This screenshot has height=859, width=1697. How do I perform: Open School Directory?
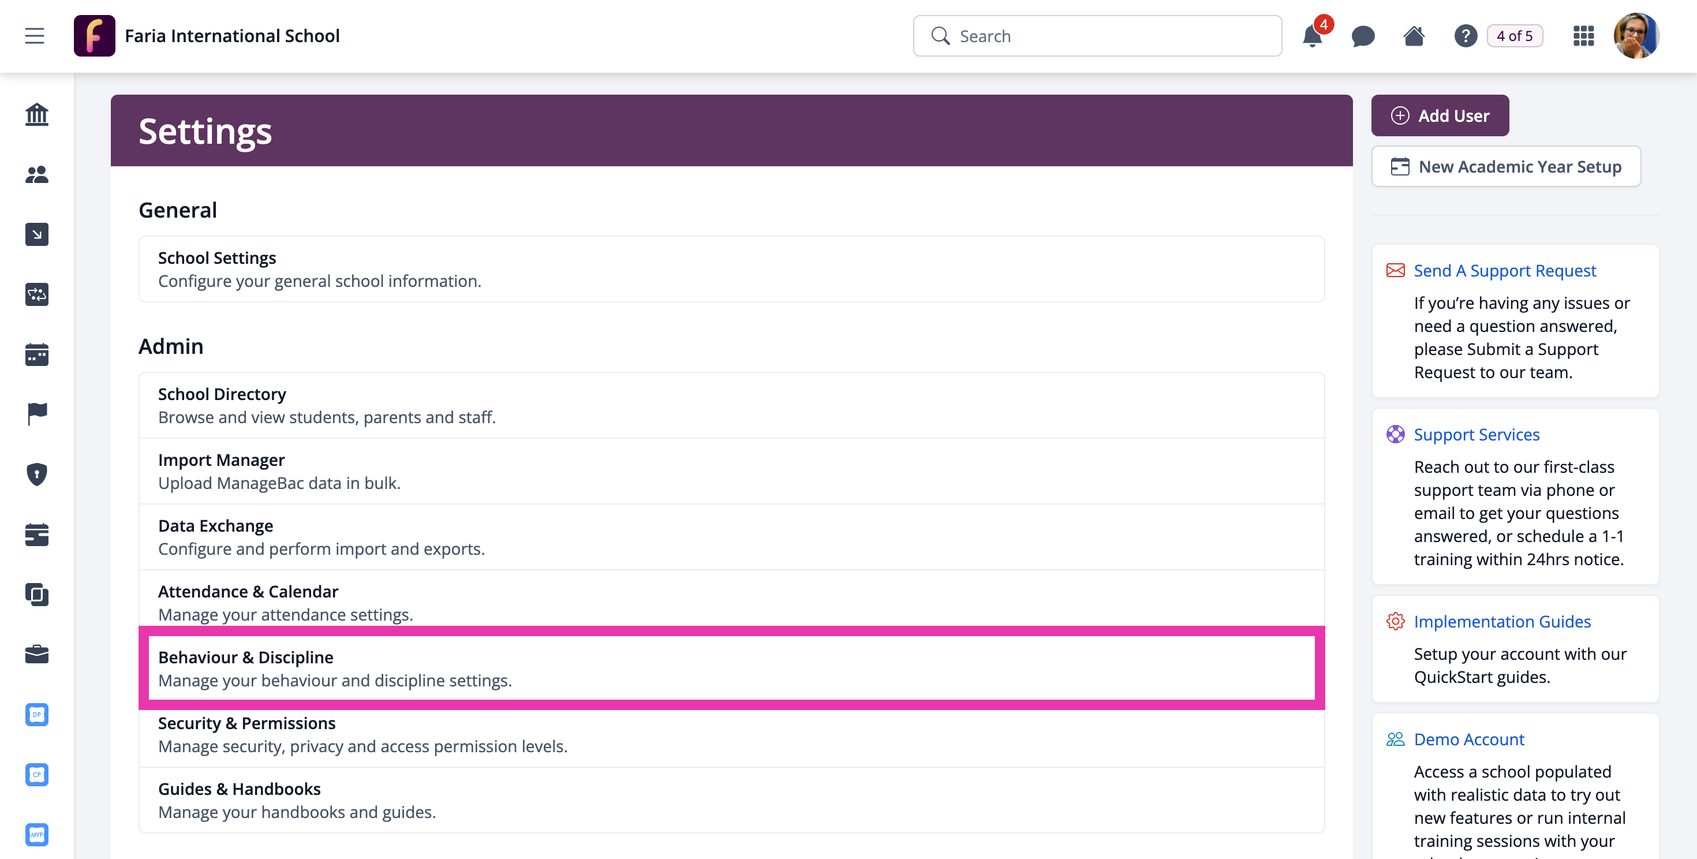pos(731,405)
